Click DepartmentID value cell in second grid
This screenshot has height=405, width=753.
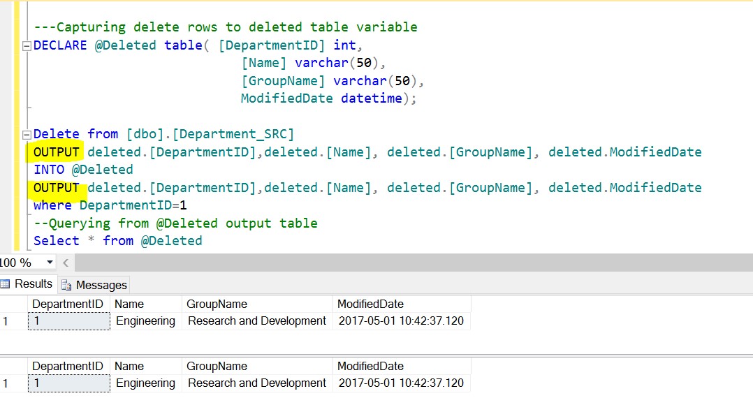68,383
